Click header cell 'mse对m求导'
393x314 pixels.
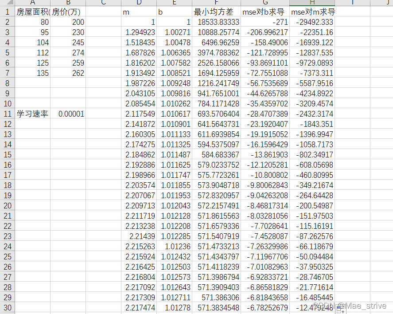tap(312, 12)
